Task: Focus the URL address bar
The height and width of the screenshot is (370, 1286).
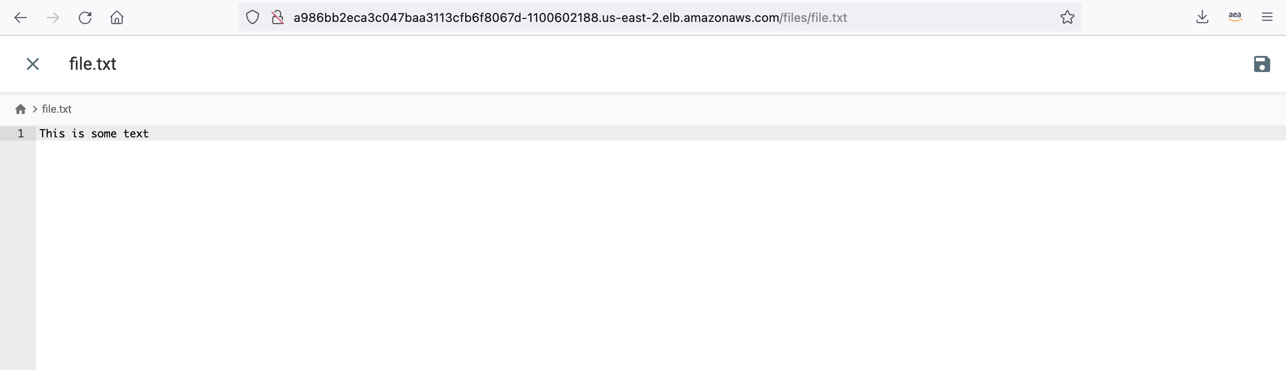Action: point(570,17)
